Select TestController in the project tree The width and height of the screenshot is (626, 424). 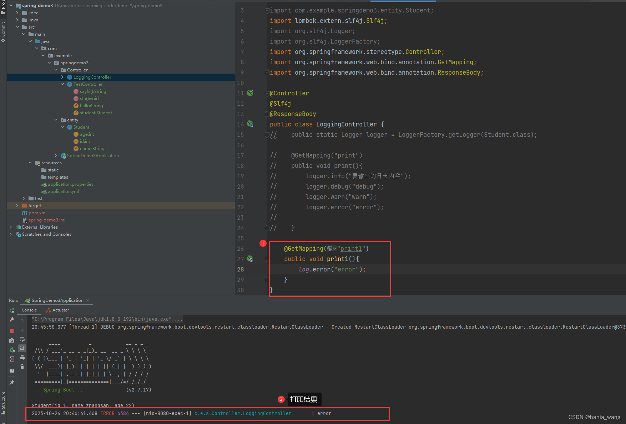(88, 84)
